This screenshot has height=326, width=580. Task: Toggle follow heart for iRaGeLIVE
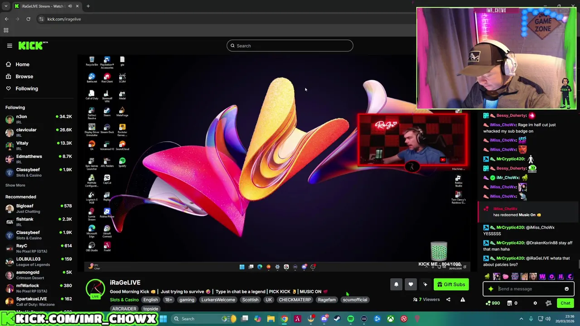pyautogui.click(x=411, y=284)
